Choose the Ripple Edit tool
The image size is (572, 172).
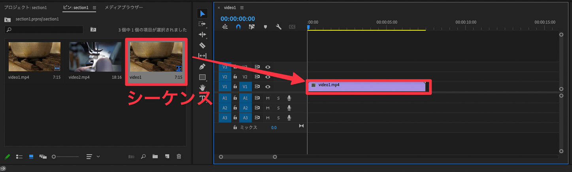[x=202, y=35]
